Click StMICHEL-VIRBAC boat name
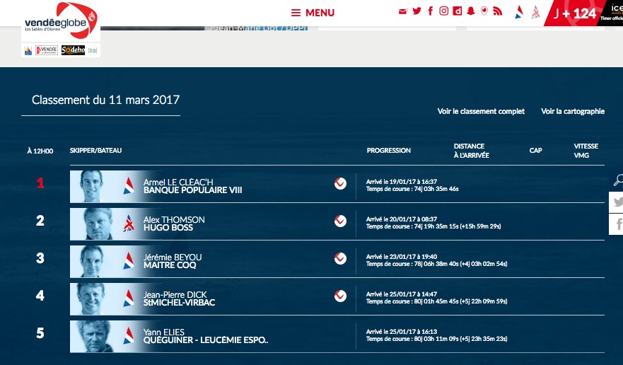 coord(179,302)
